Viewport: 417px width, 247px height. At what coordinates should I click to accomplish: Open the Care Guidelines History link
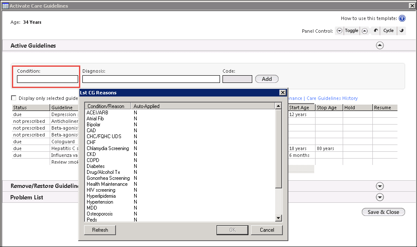coord(332,98)
